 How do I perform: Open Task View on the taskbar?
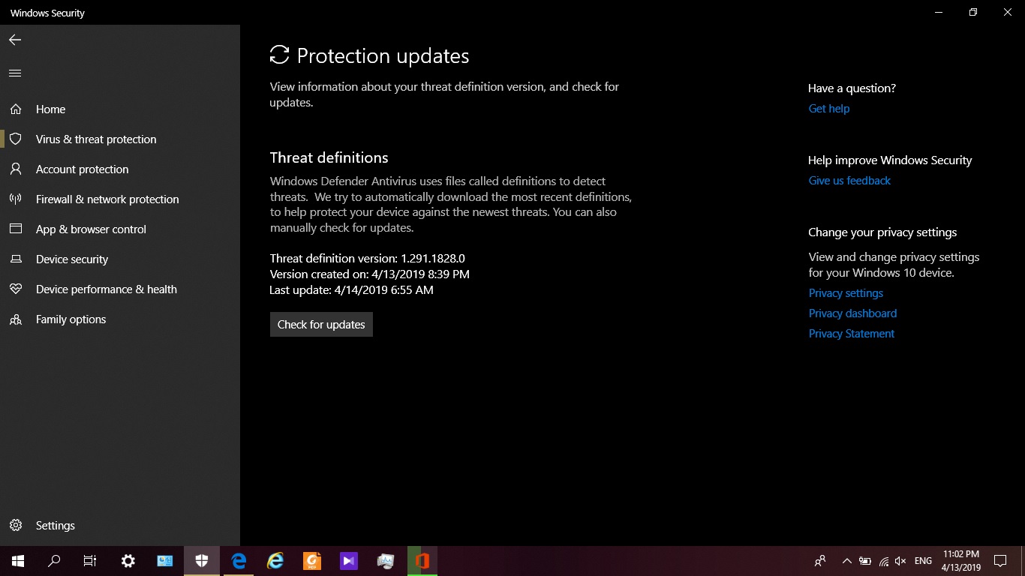pyautogui.click(x=90, y=561)
